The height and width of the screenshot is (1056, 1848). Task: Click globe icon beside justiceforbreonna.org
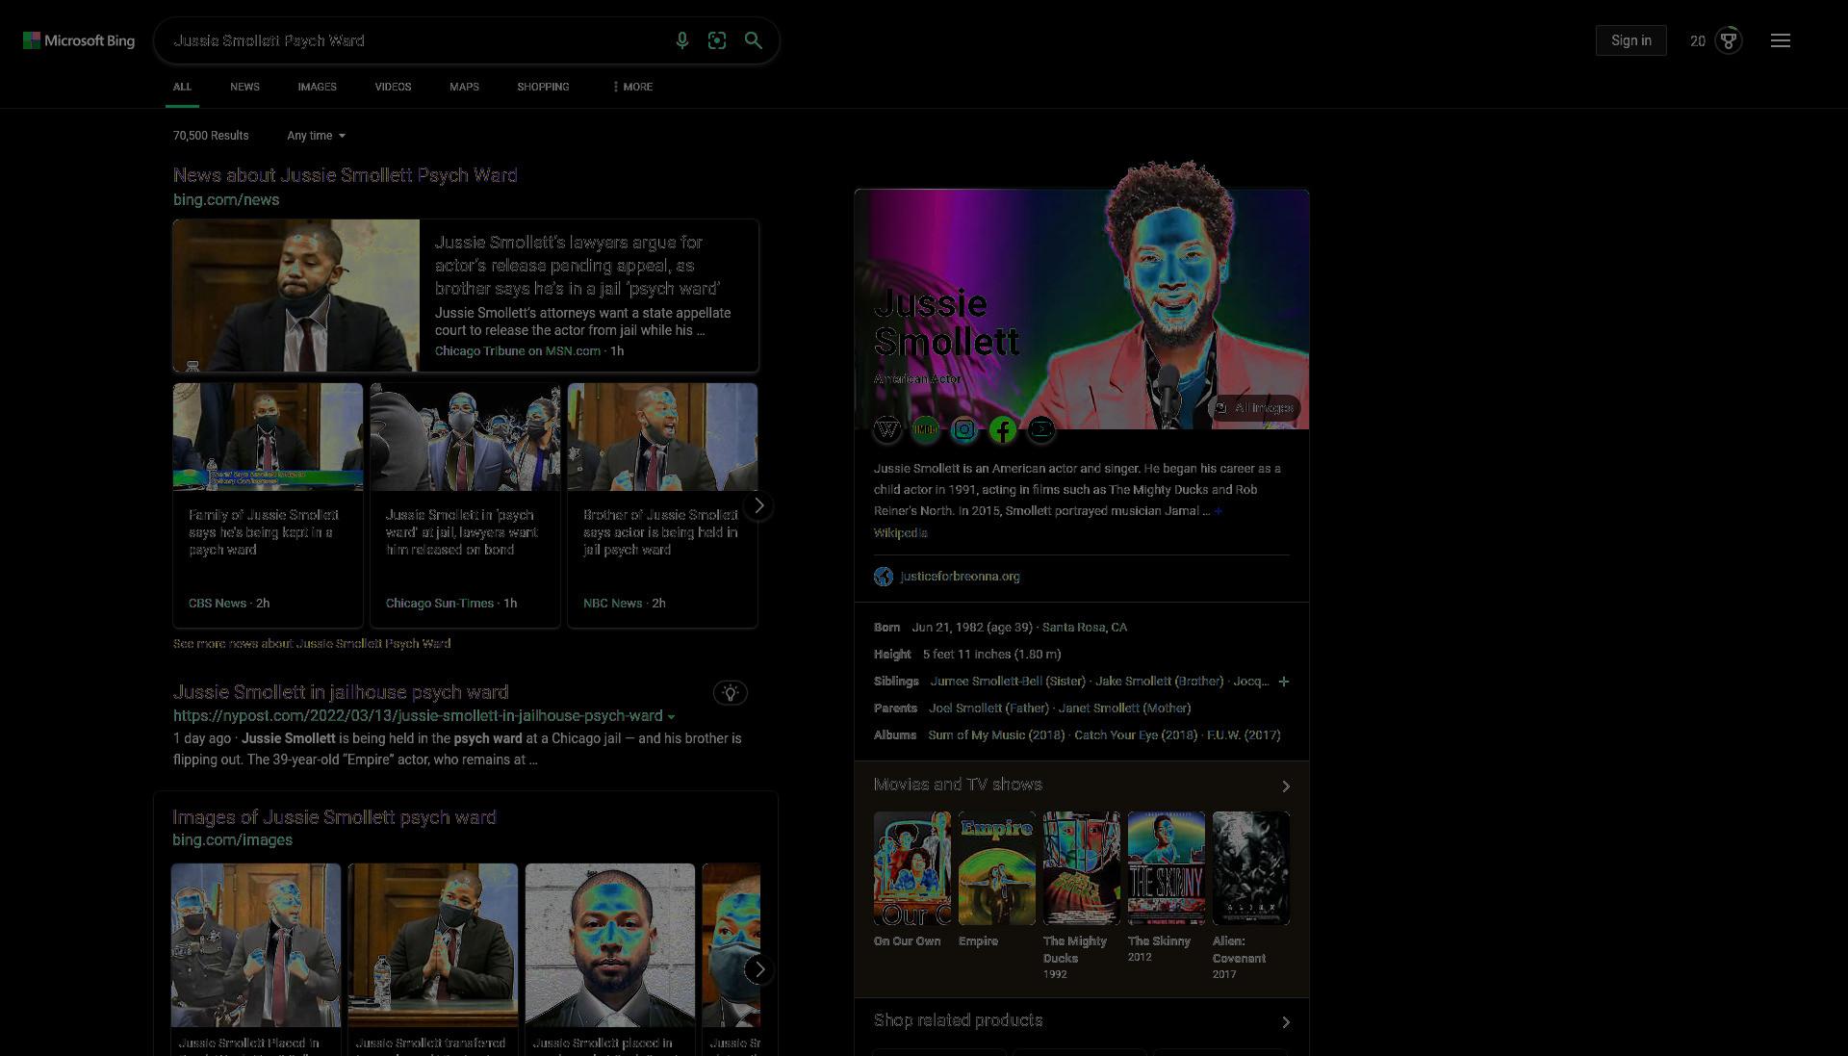coord(883,577)
